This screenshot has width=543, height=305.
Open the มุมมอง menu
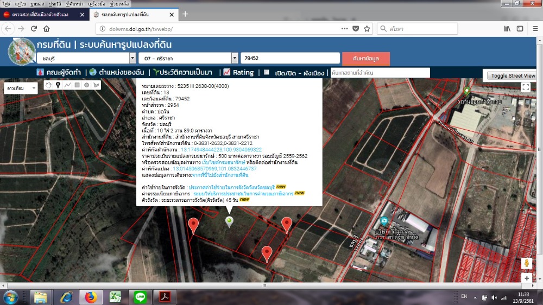(37, 4)
